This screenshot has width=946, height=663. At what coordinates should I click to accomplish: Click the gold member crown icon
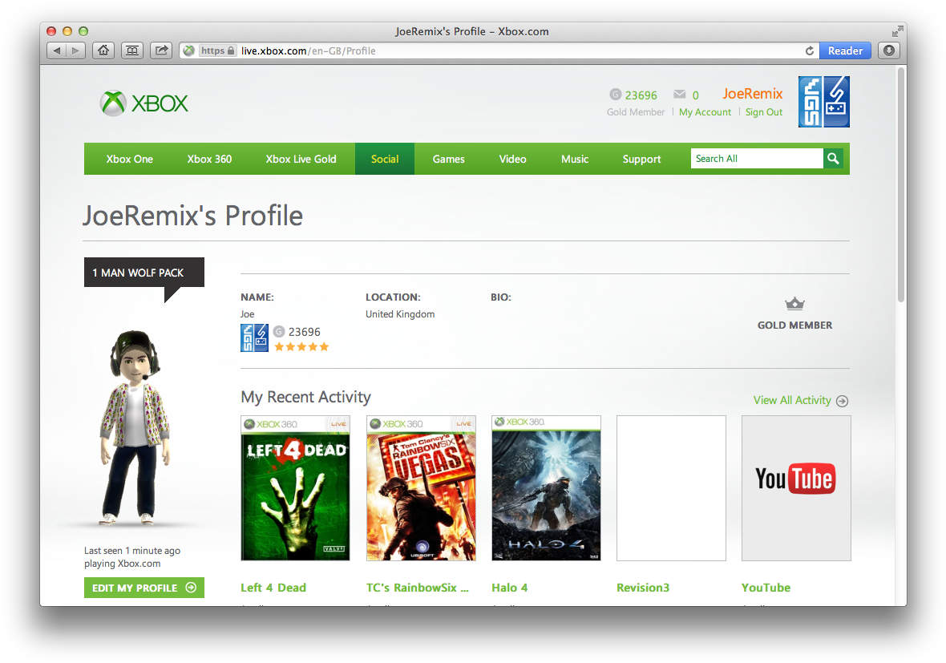(794, 304)
